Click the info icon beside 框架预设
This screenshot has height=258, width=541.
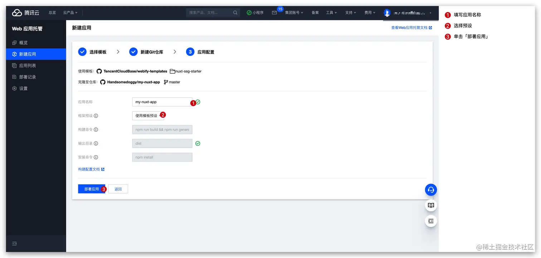96,116
